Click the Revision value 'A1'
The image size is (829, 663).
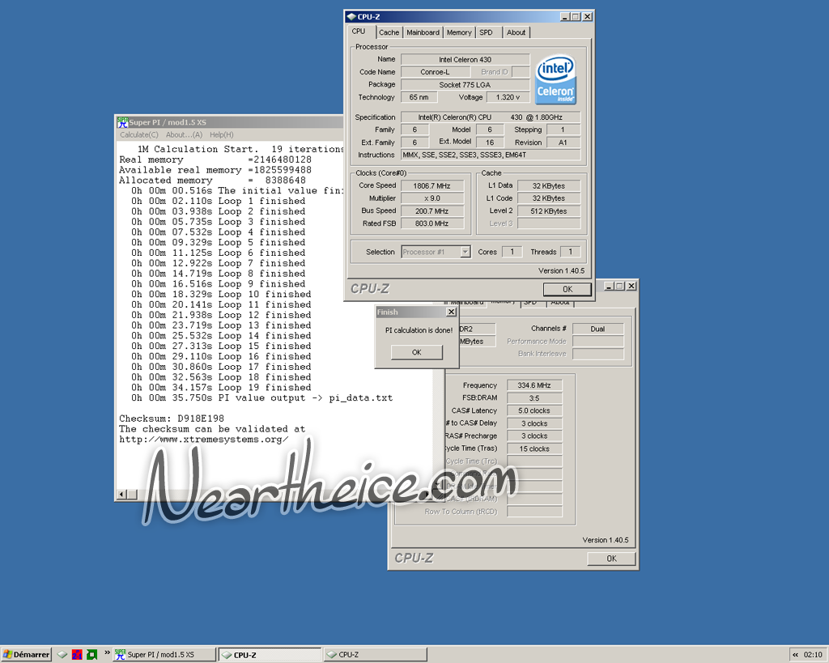[x=563, y=142]
